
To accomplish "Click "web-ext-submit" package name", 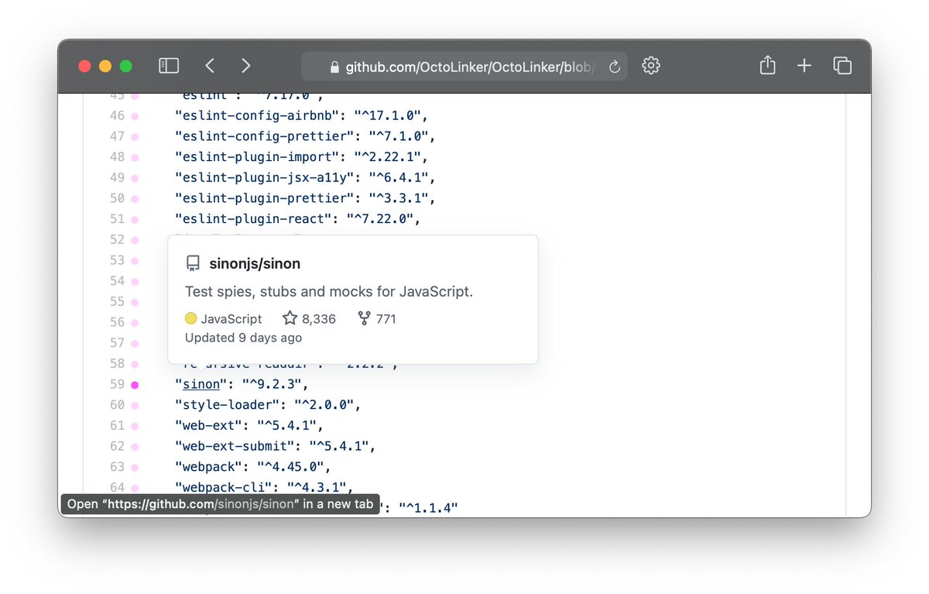I will pyautogui.click(x=234, y=446).
